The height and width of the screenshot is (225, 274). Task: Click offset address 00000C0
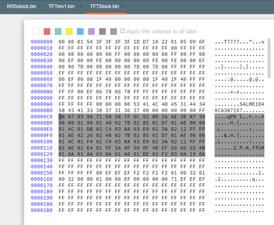(42, 117)
